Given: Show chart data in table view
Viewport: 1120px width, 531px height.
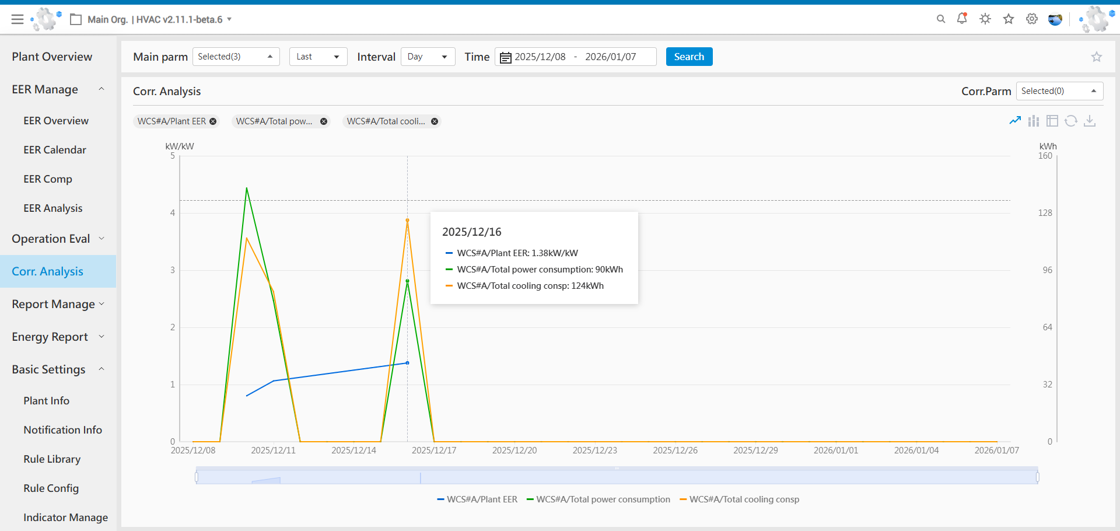Looking at the screenshot, I should tap(1052, 121).
